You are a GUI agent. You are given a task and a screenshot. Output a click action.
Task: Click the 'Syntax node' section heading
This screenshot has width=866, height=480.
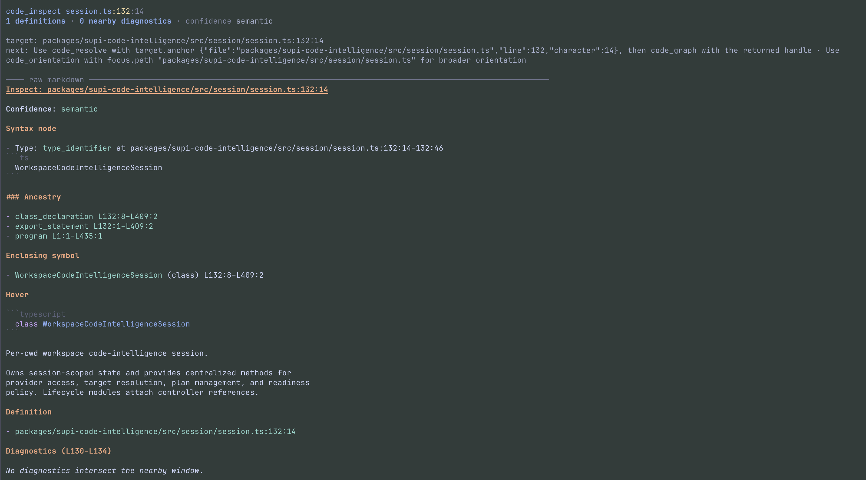click(31, 128)
